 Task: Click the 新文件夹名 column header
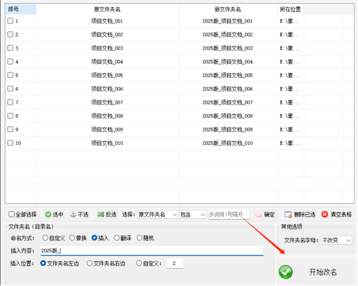(228, 9)
